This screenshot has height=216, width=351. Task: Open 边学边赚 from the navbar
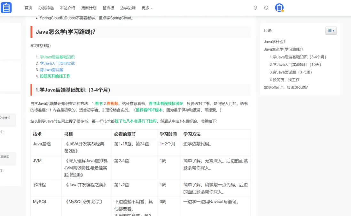pyautogui.click(x=128, y=8)
